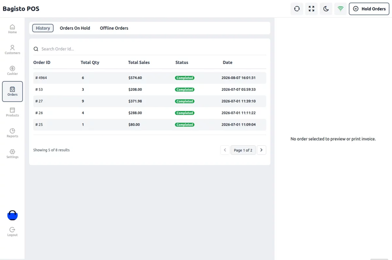Click Completed badge of order 53
This screenshot has height=260, width=392.
coord(185,89)
